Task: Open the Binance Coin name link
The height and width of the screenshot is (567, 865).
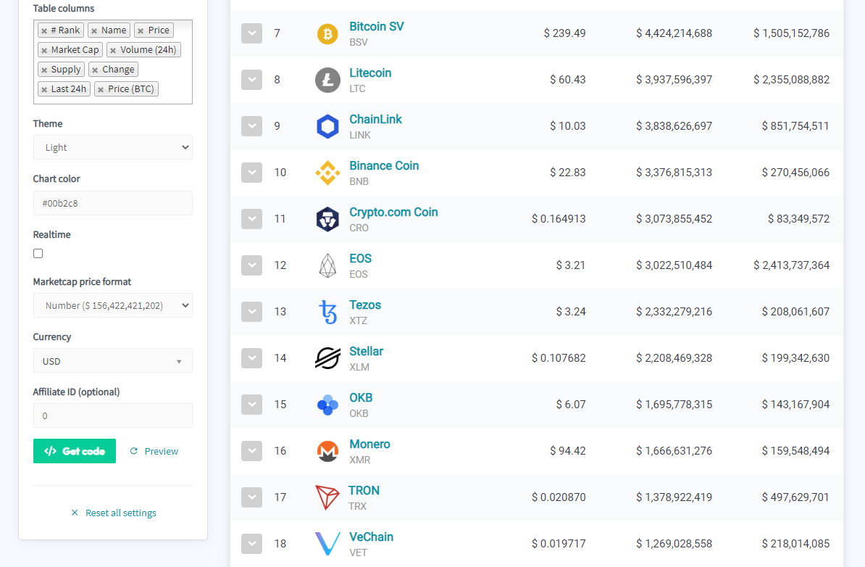Action: point(384,165)
